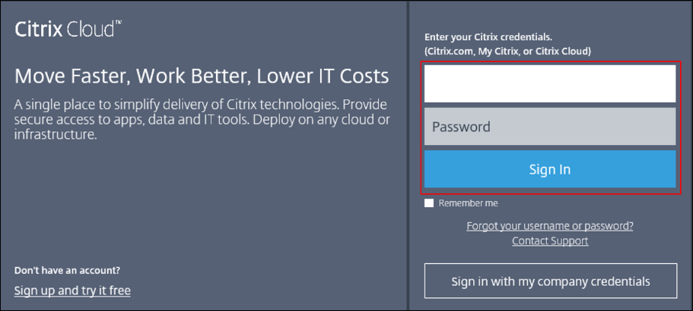The image size is (693, 311).
Task: Click the Move Faster, Work Better headline
Action: pos(202,76)
